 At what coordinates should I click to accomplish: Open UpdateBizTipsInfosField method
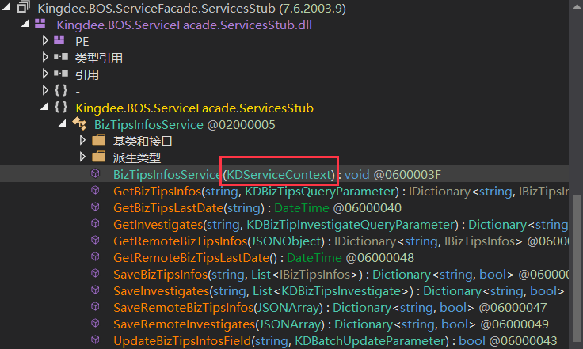pyautogui.click(x=335, y=341)
